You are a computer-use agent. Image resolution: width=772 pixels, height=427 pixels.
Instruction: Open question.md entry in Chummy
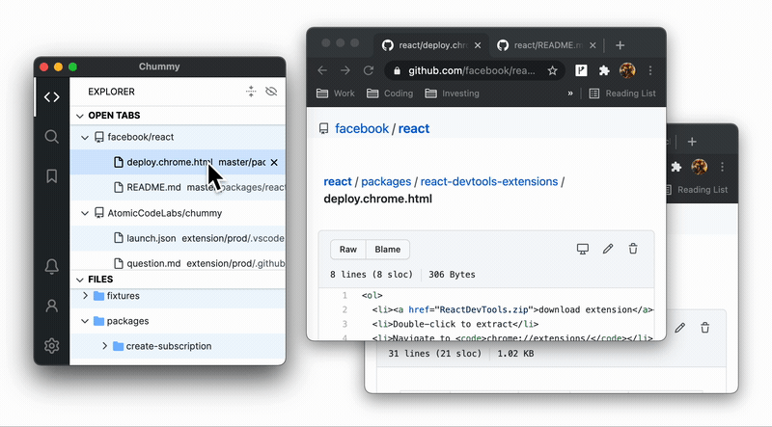tap(178, 262)
